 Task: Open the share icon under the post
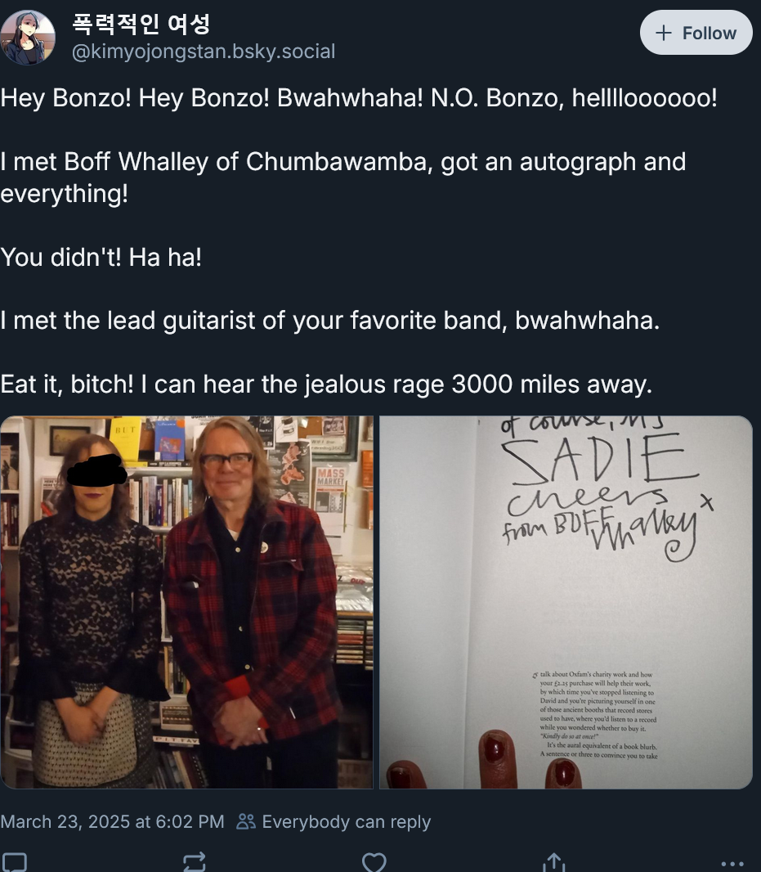[x=553, y=862]
